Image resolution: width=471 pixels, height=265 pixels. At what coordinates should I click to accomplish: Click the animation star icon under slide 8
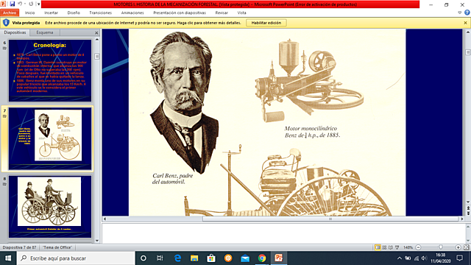[4, 184]
